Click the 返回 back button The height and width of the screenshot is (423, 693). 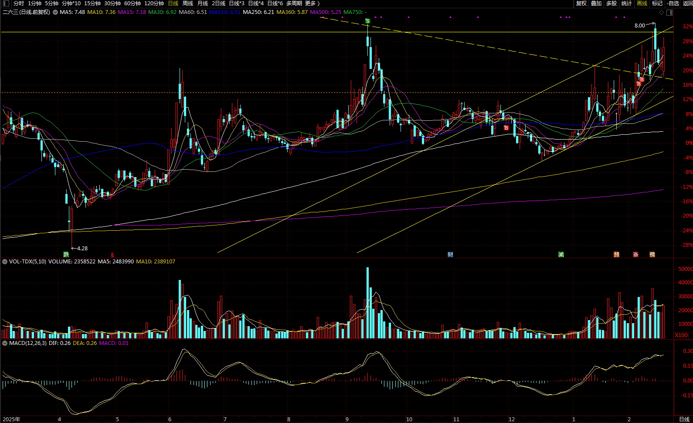point(688,3)
